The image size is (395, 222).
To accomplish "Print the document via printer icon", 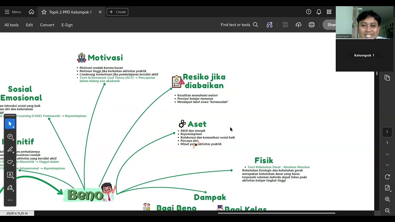I will [312, 25].
